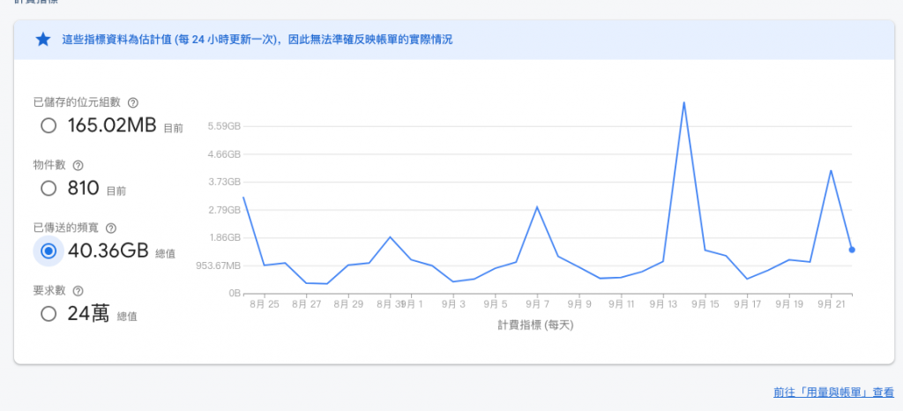Click the 4.66GB y-axis label
The width and height of the screenshot is (903, 411).
[x=225, y=154]
